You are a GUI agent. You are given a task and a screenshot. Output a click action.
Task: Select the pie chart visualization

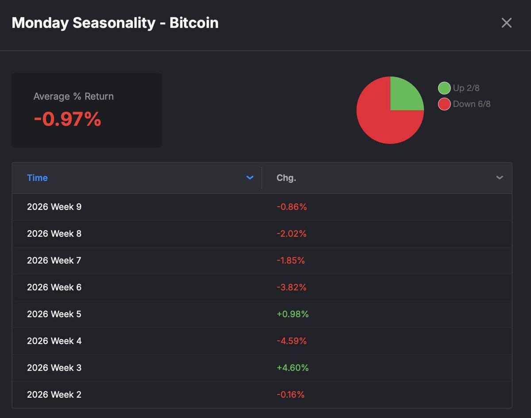click(x=389, y=110)
